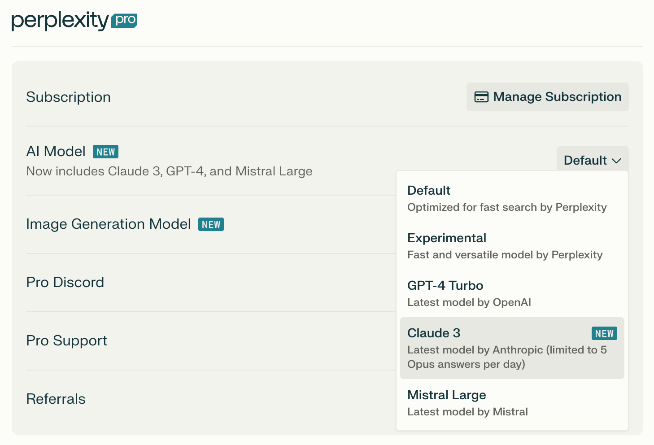Image resolution: width=654 pixels, height=445 pixels.
Task: Click the NEW badge on the Claude 3 option
Action: (604, 333)
